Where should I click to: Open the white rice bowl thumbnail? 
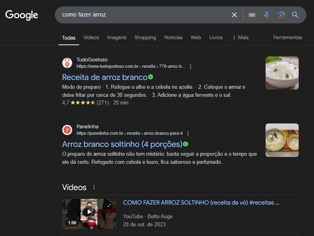[x=282, y=73]
